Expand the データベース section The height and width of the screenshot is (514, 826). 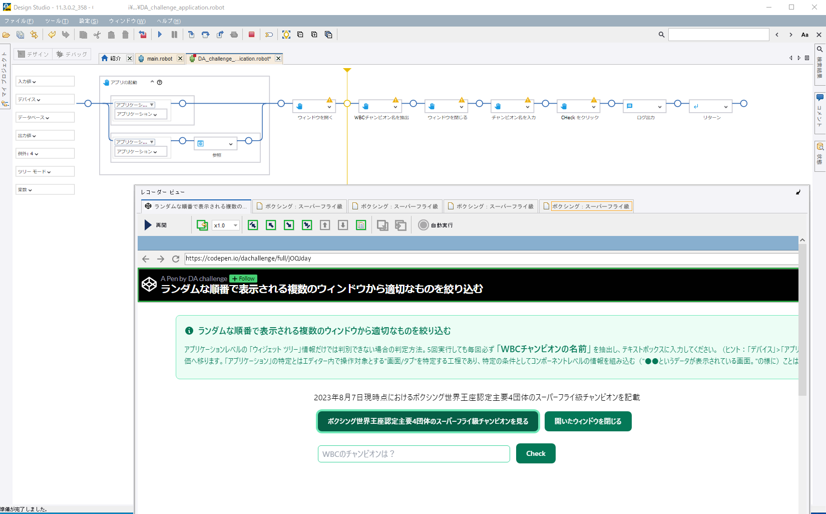point(45,117)
